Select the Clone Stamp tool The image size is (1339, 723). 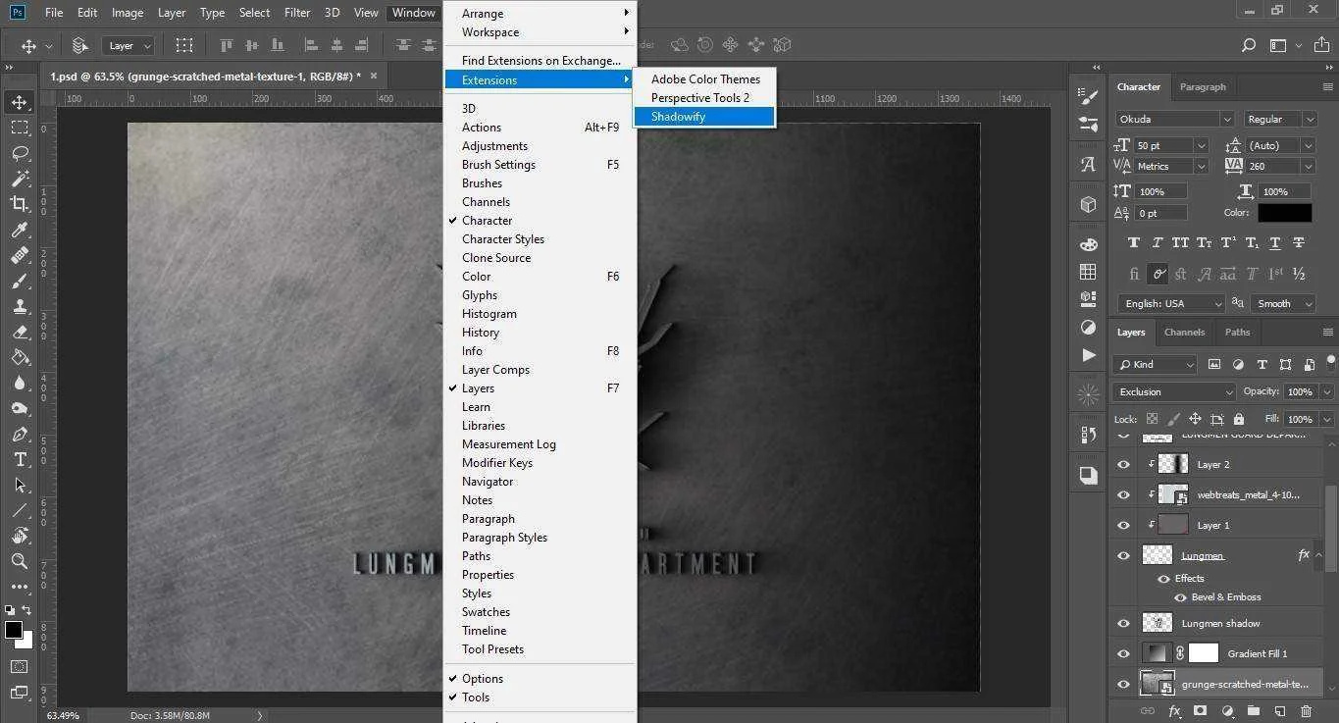click(20, 306)
